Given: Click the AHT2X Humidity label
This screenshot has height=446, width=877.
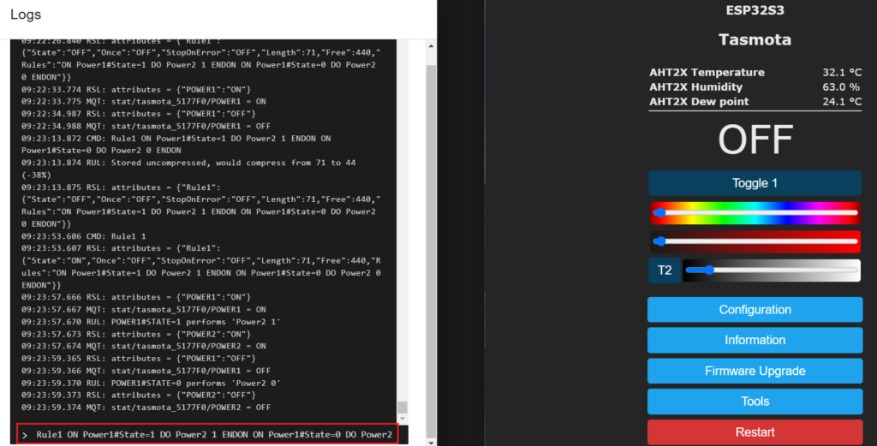Looking at the screenshot, I should click(x=695, y=87).
